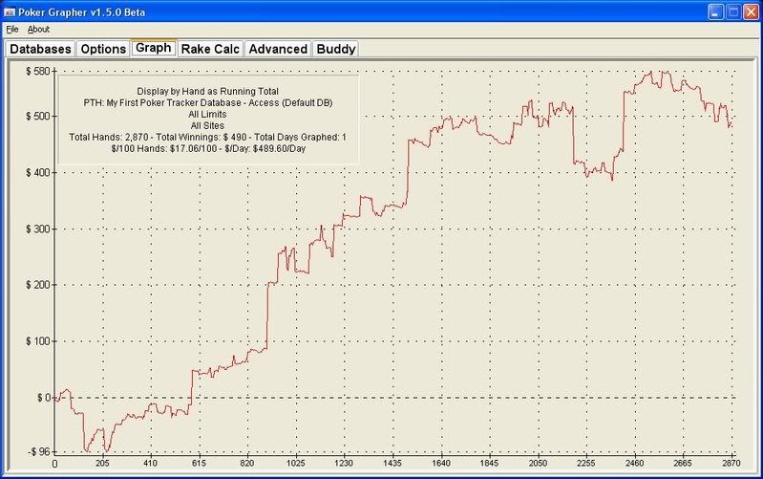Go to the Rake Calc tab
Screen dimensions: 763x479
pyautogui.click(x=210, y=49)
